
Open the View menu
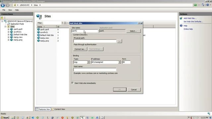10,10
